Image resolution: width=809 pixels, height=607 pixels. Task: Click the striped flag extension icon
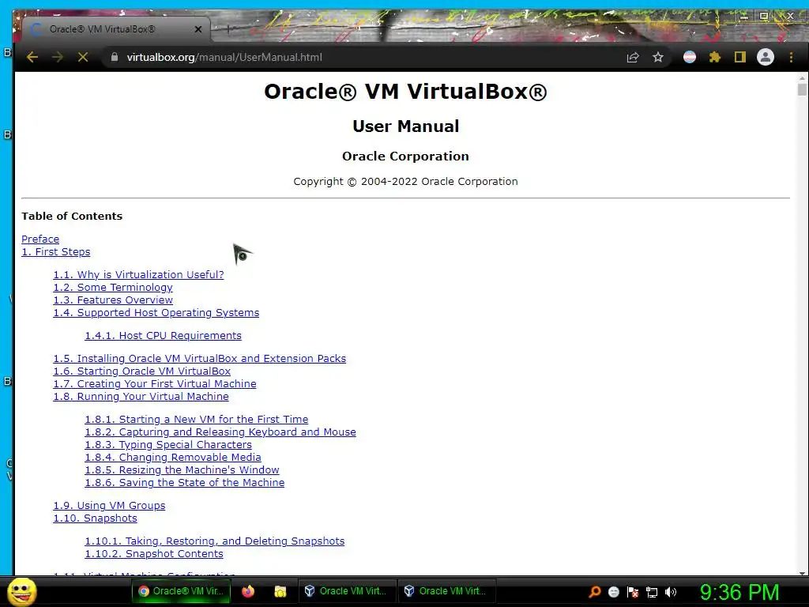pos(689,57)
